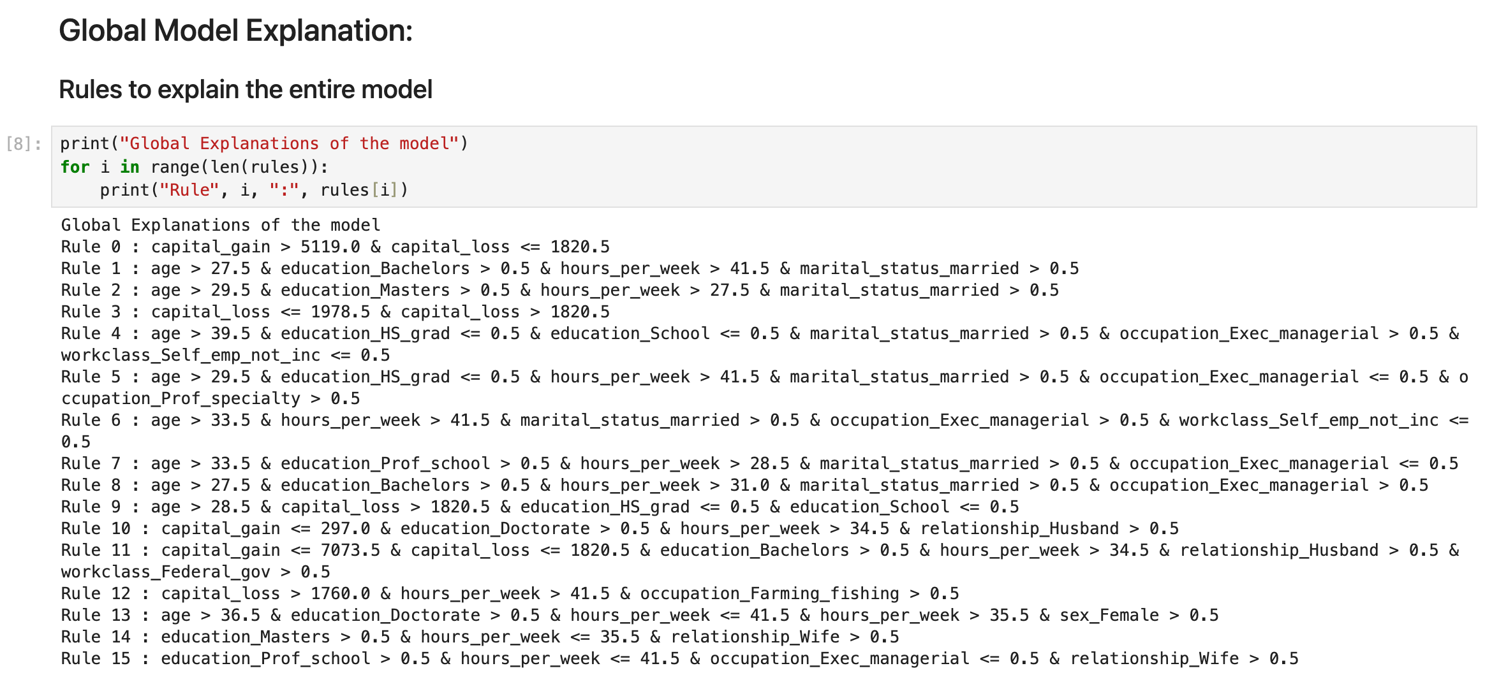Click the "workclass_Federal_gov > 0.5" wrapped line
Image resolution: width=1485 pixels, height=689 pixels.
click(195, 572)
